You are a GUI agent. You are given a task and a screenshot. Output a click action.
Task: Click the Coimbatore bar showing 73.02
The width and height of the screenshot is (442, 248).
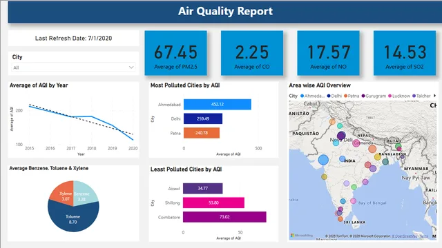(x=224, y=217)
